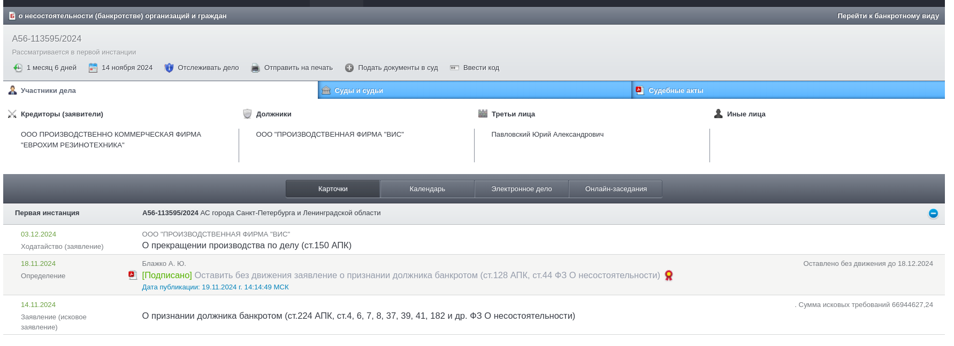Click the Иные лица person silhouette icon
The image size is (954, 346).
pyautogui.click(x=718, y=113)
